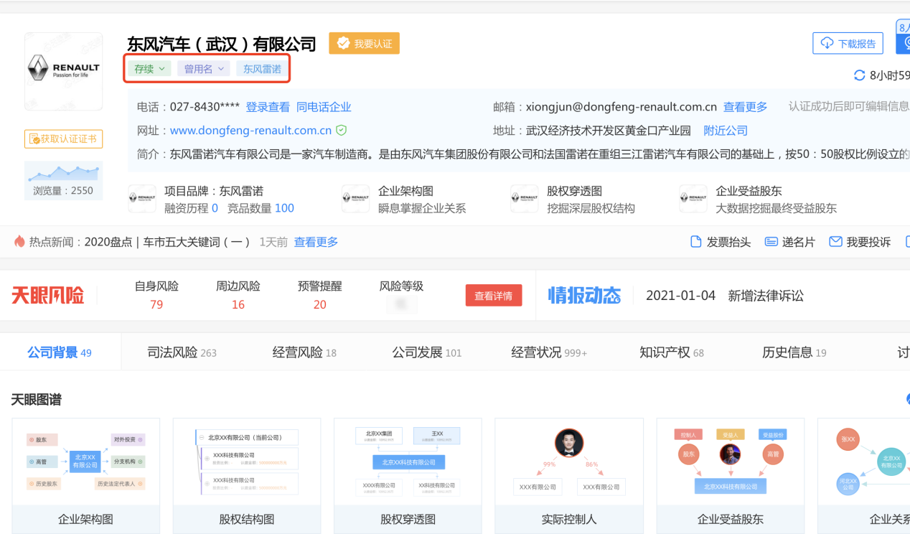The image size is (910, 534).
Task: Click the 递名片 card icon
Action: click(771, 242)
